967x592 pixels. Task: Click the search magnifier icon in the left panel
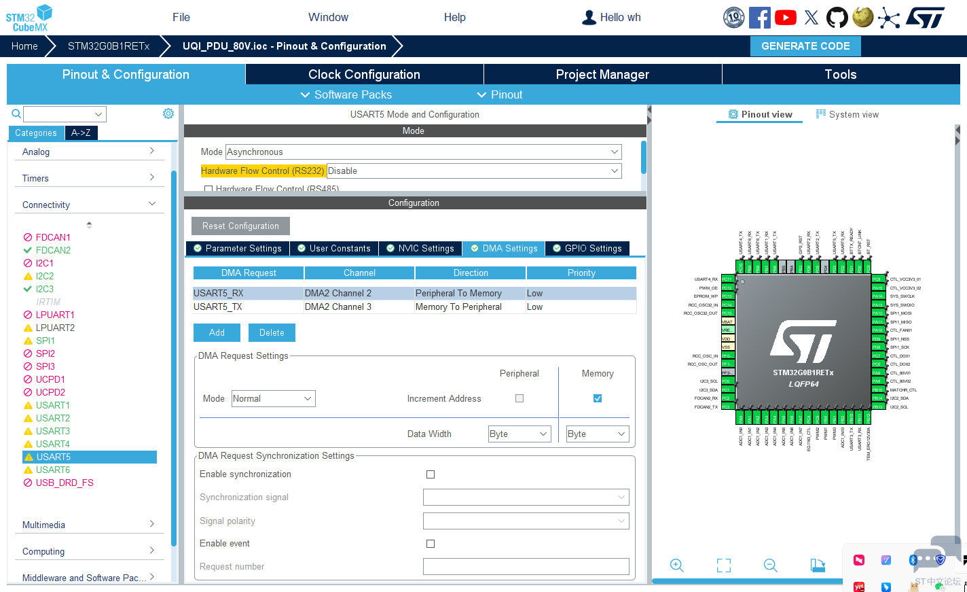[16, 114]
